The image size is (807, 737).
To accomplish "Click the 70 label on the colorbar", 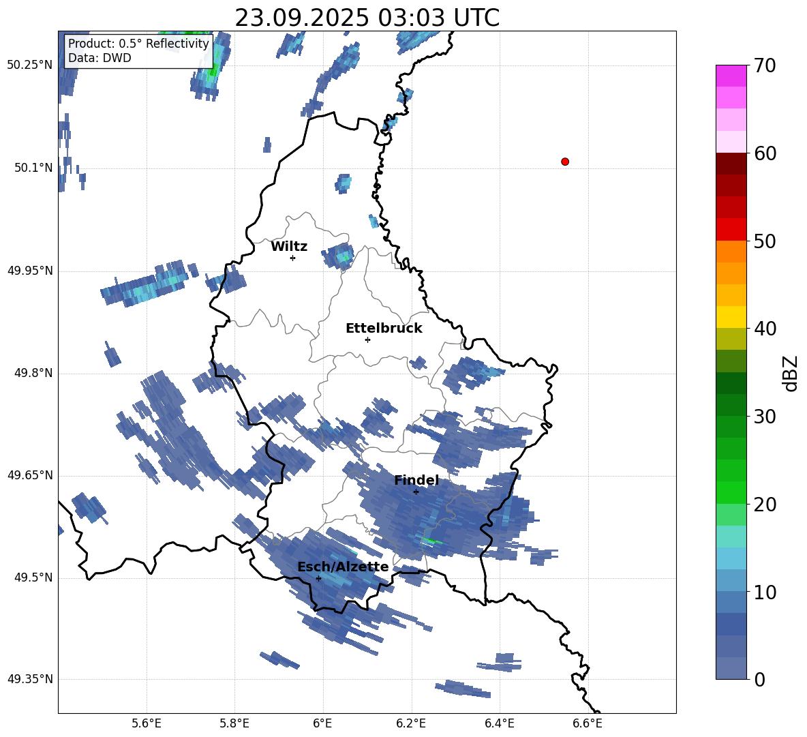I will (765, 65).
